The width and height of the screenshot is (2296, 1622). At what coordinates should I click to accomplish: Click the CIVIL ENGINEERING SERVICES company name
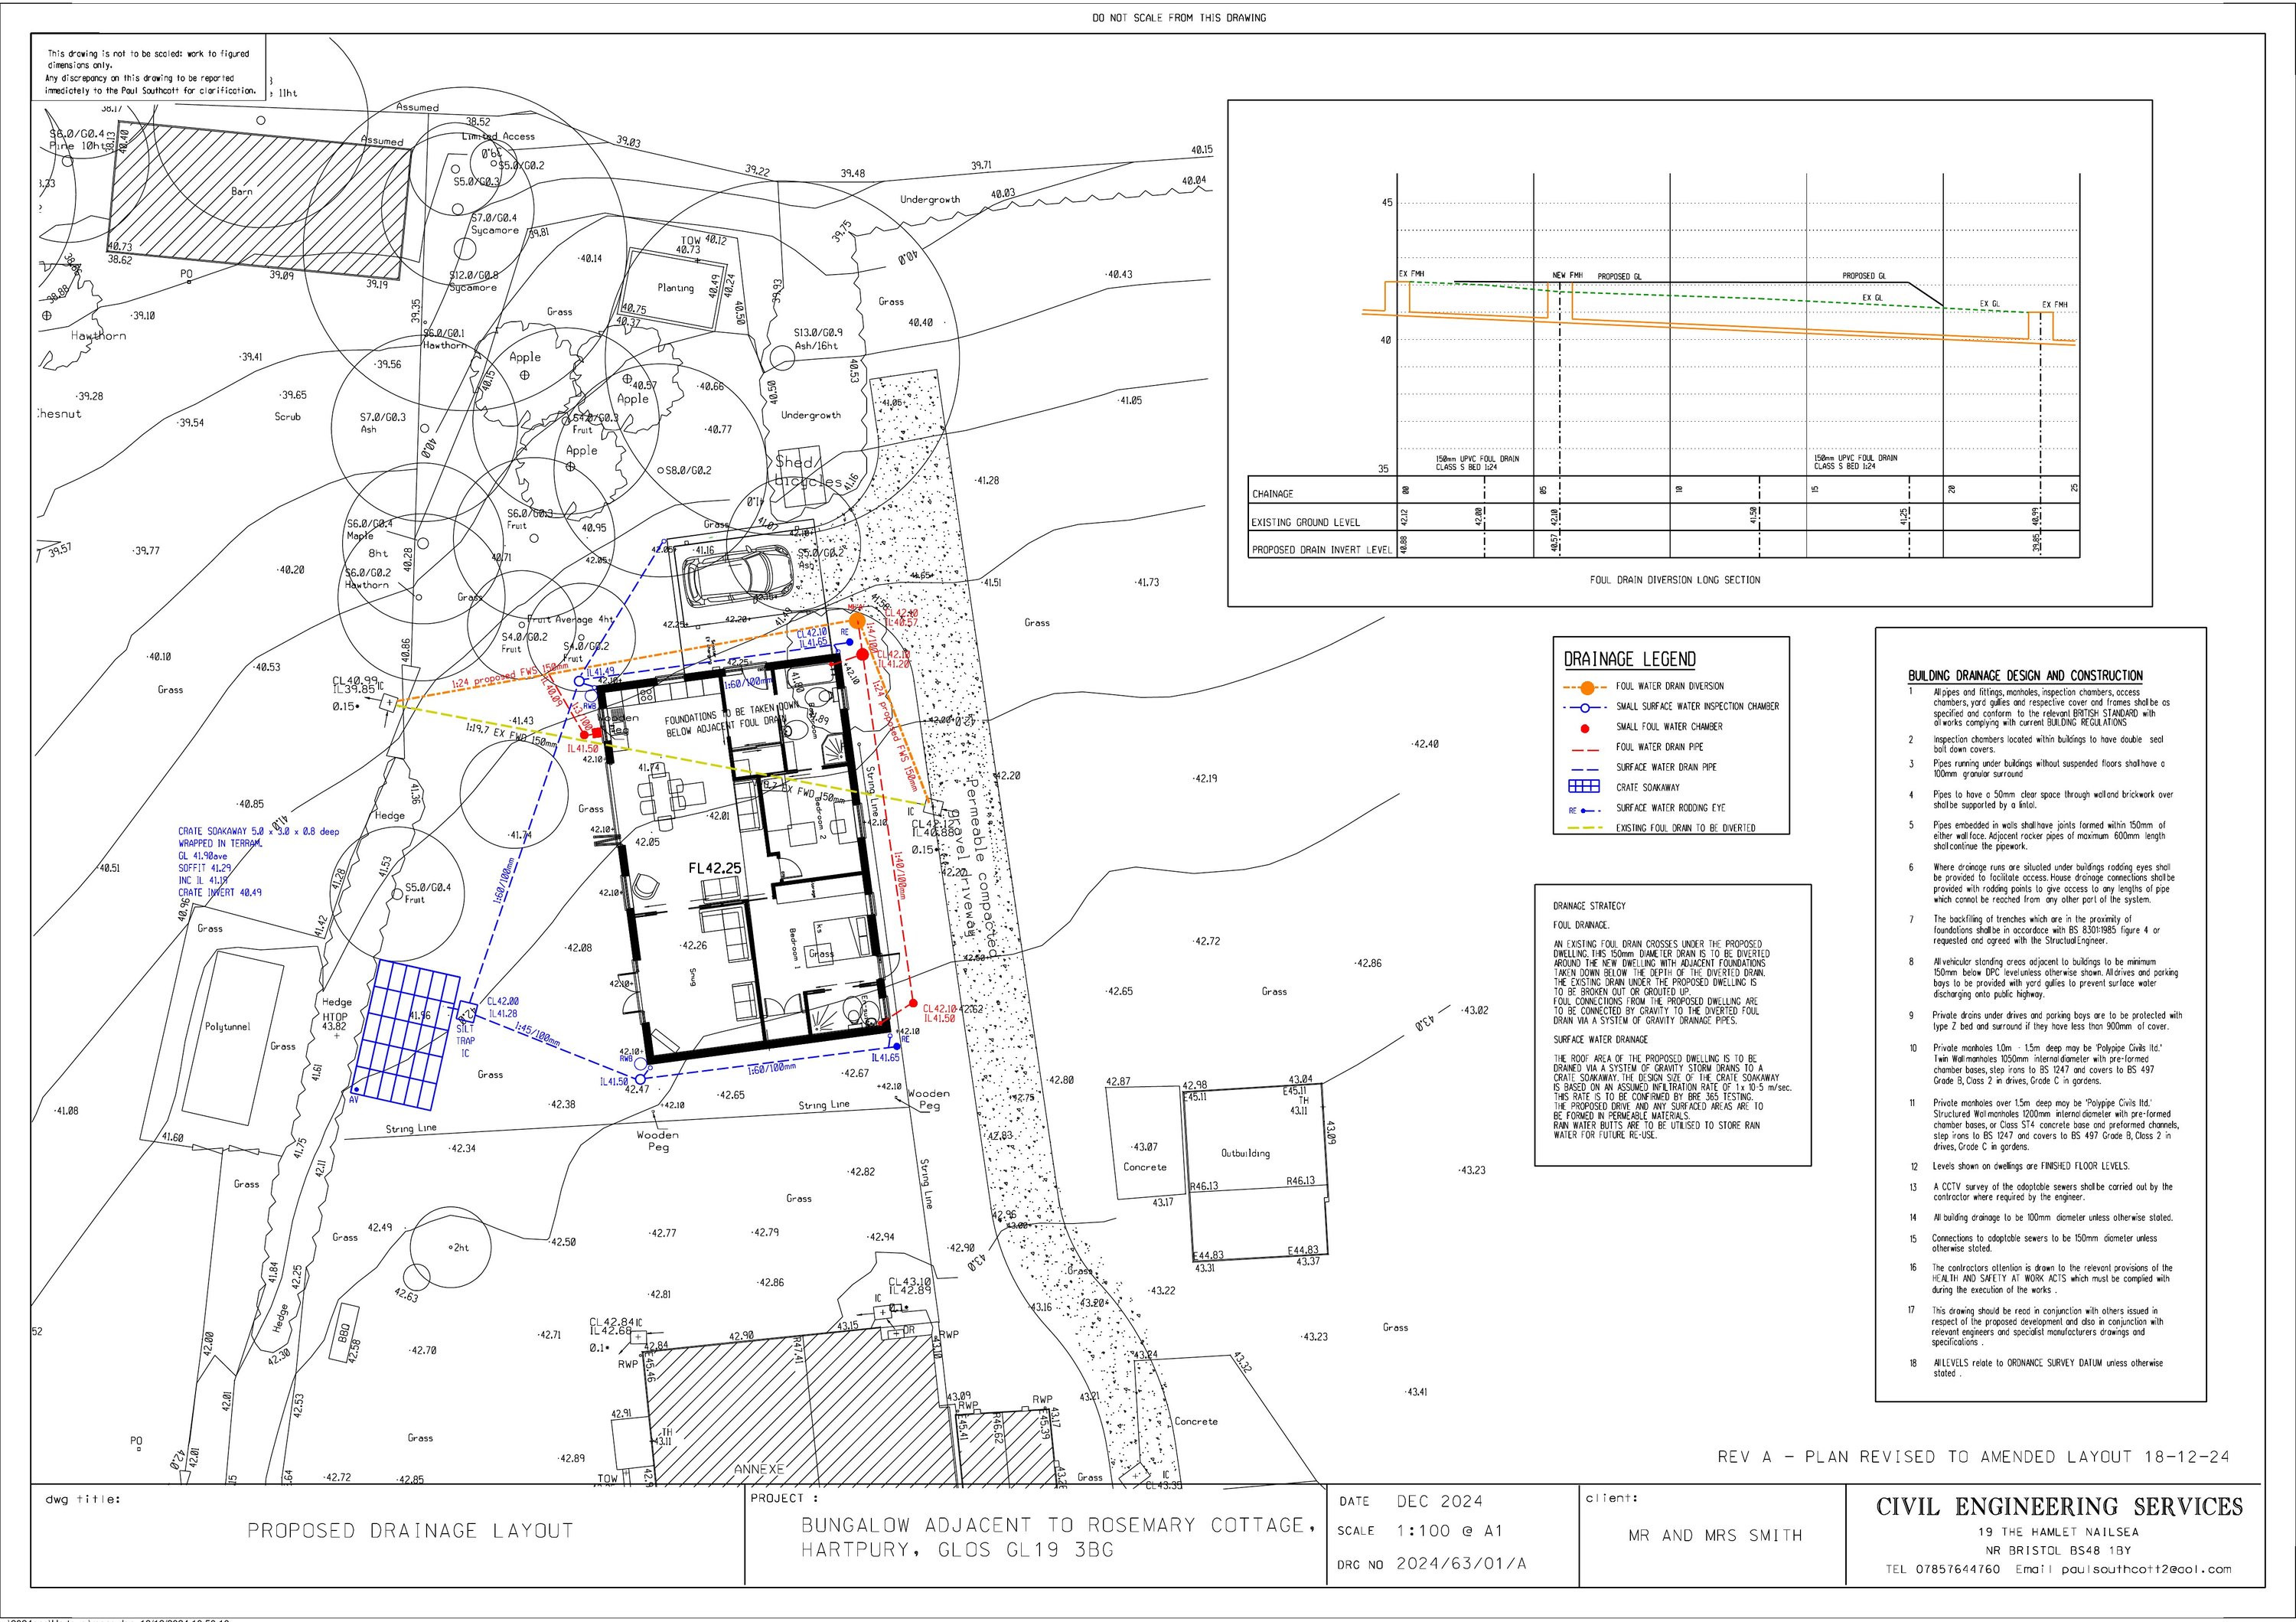(2059, 1507)
